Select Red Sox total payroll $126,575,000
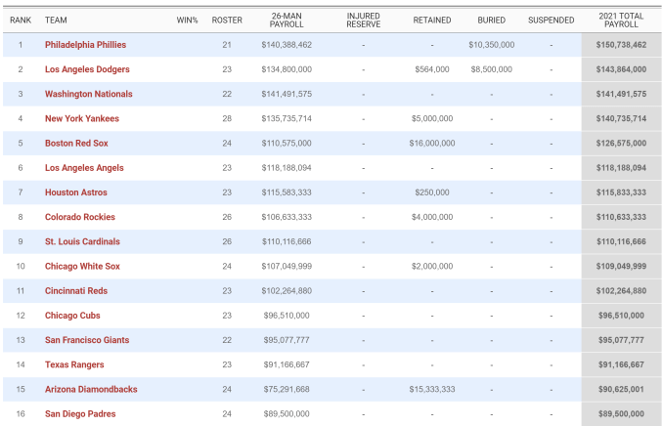The height and width of the screenshot is (426, 663). (621, 144)
